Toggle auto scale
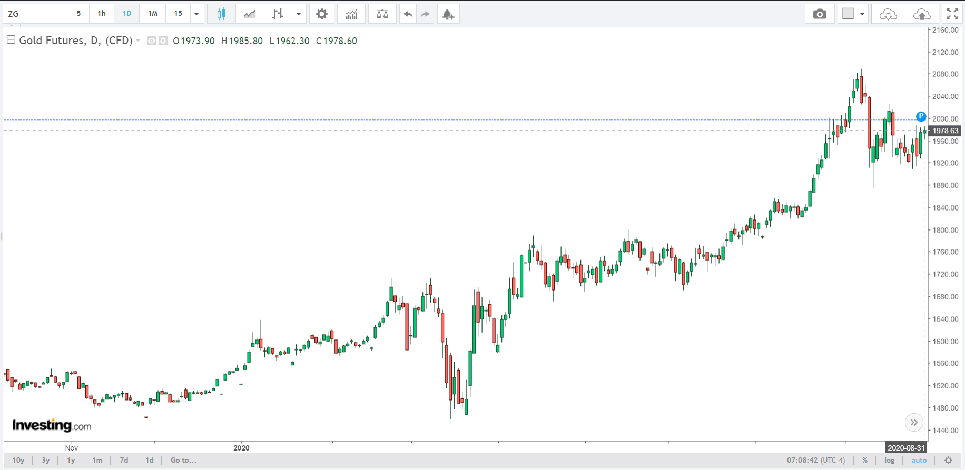 click(x=919, y=461)
